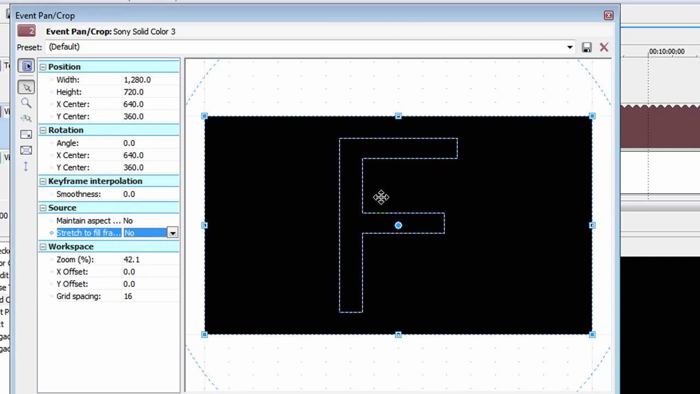Select the Smoothness label

point(79,194)
